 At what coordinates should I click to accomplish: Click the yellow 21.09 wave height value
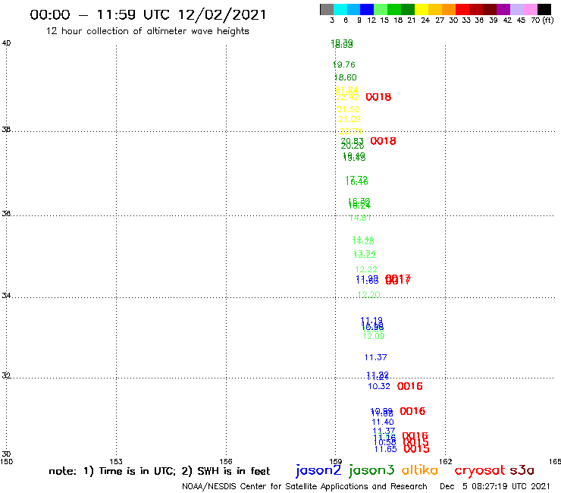pyautogui.click(x=349, y=119)
